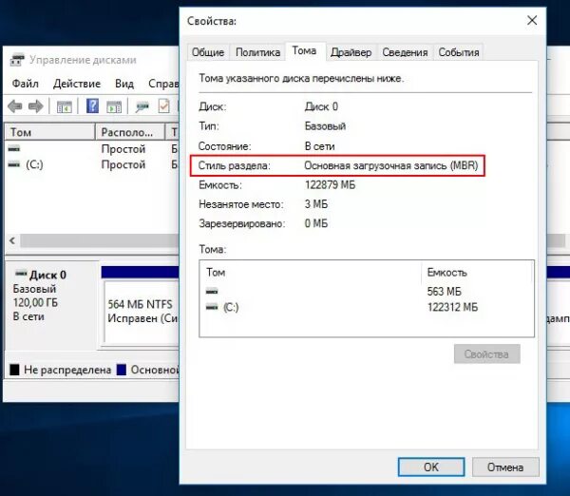
Task: Open the Справка menu
Action: pos(163,84)
